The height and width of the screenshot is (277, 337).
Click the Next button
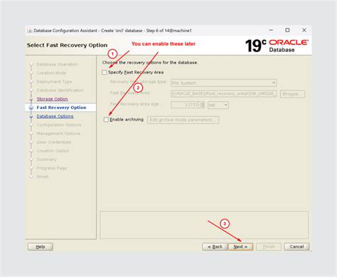pos(240,246)
